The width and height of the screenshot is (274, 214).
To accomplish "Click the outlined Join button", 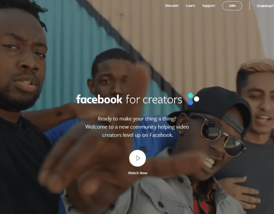I will point(232,6).
